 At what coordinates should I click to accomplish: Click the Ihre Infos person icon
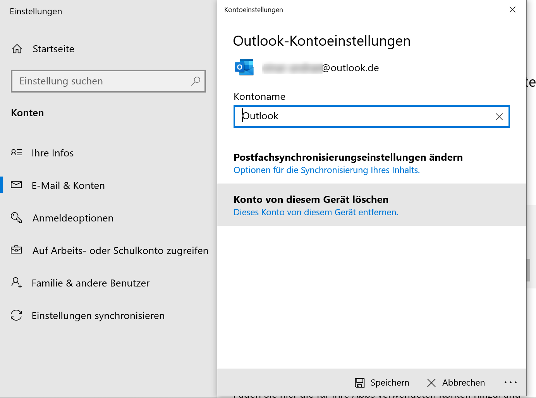(x=16, y=153)
